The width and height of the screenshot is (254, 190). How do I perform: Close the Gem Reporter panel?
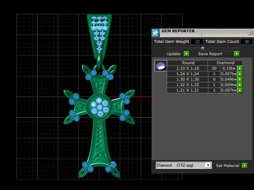tap(250, 32)
